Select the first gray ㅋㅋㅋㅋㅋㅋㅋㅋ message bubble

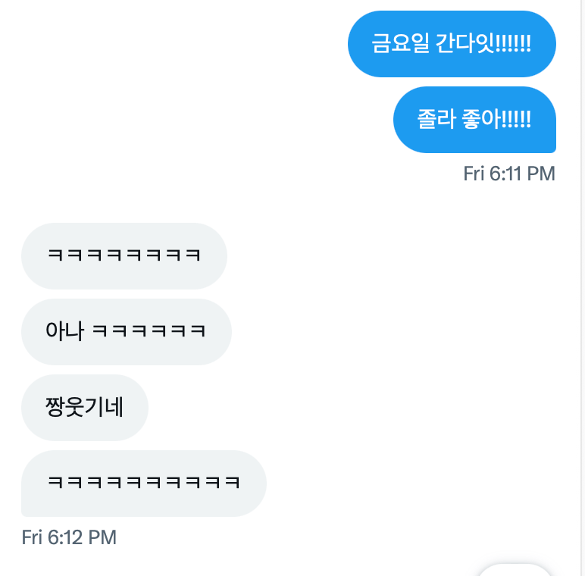[x=124, y=256]
